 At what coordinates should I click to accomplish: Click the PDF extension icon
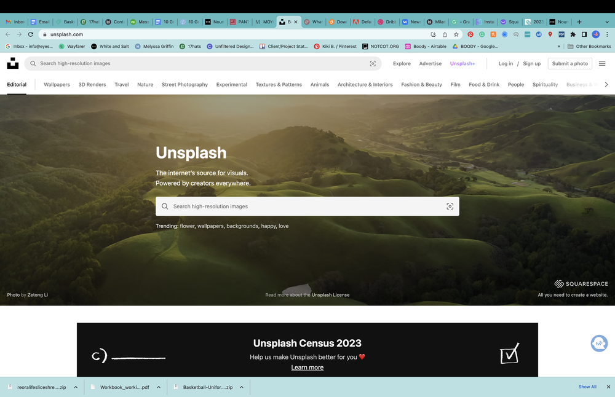click(x=561, y=34)
